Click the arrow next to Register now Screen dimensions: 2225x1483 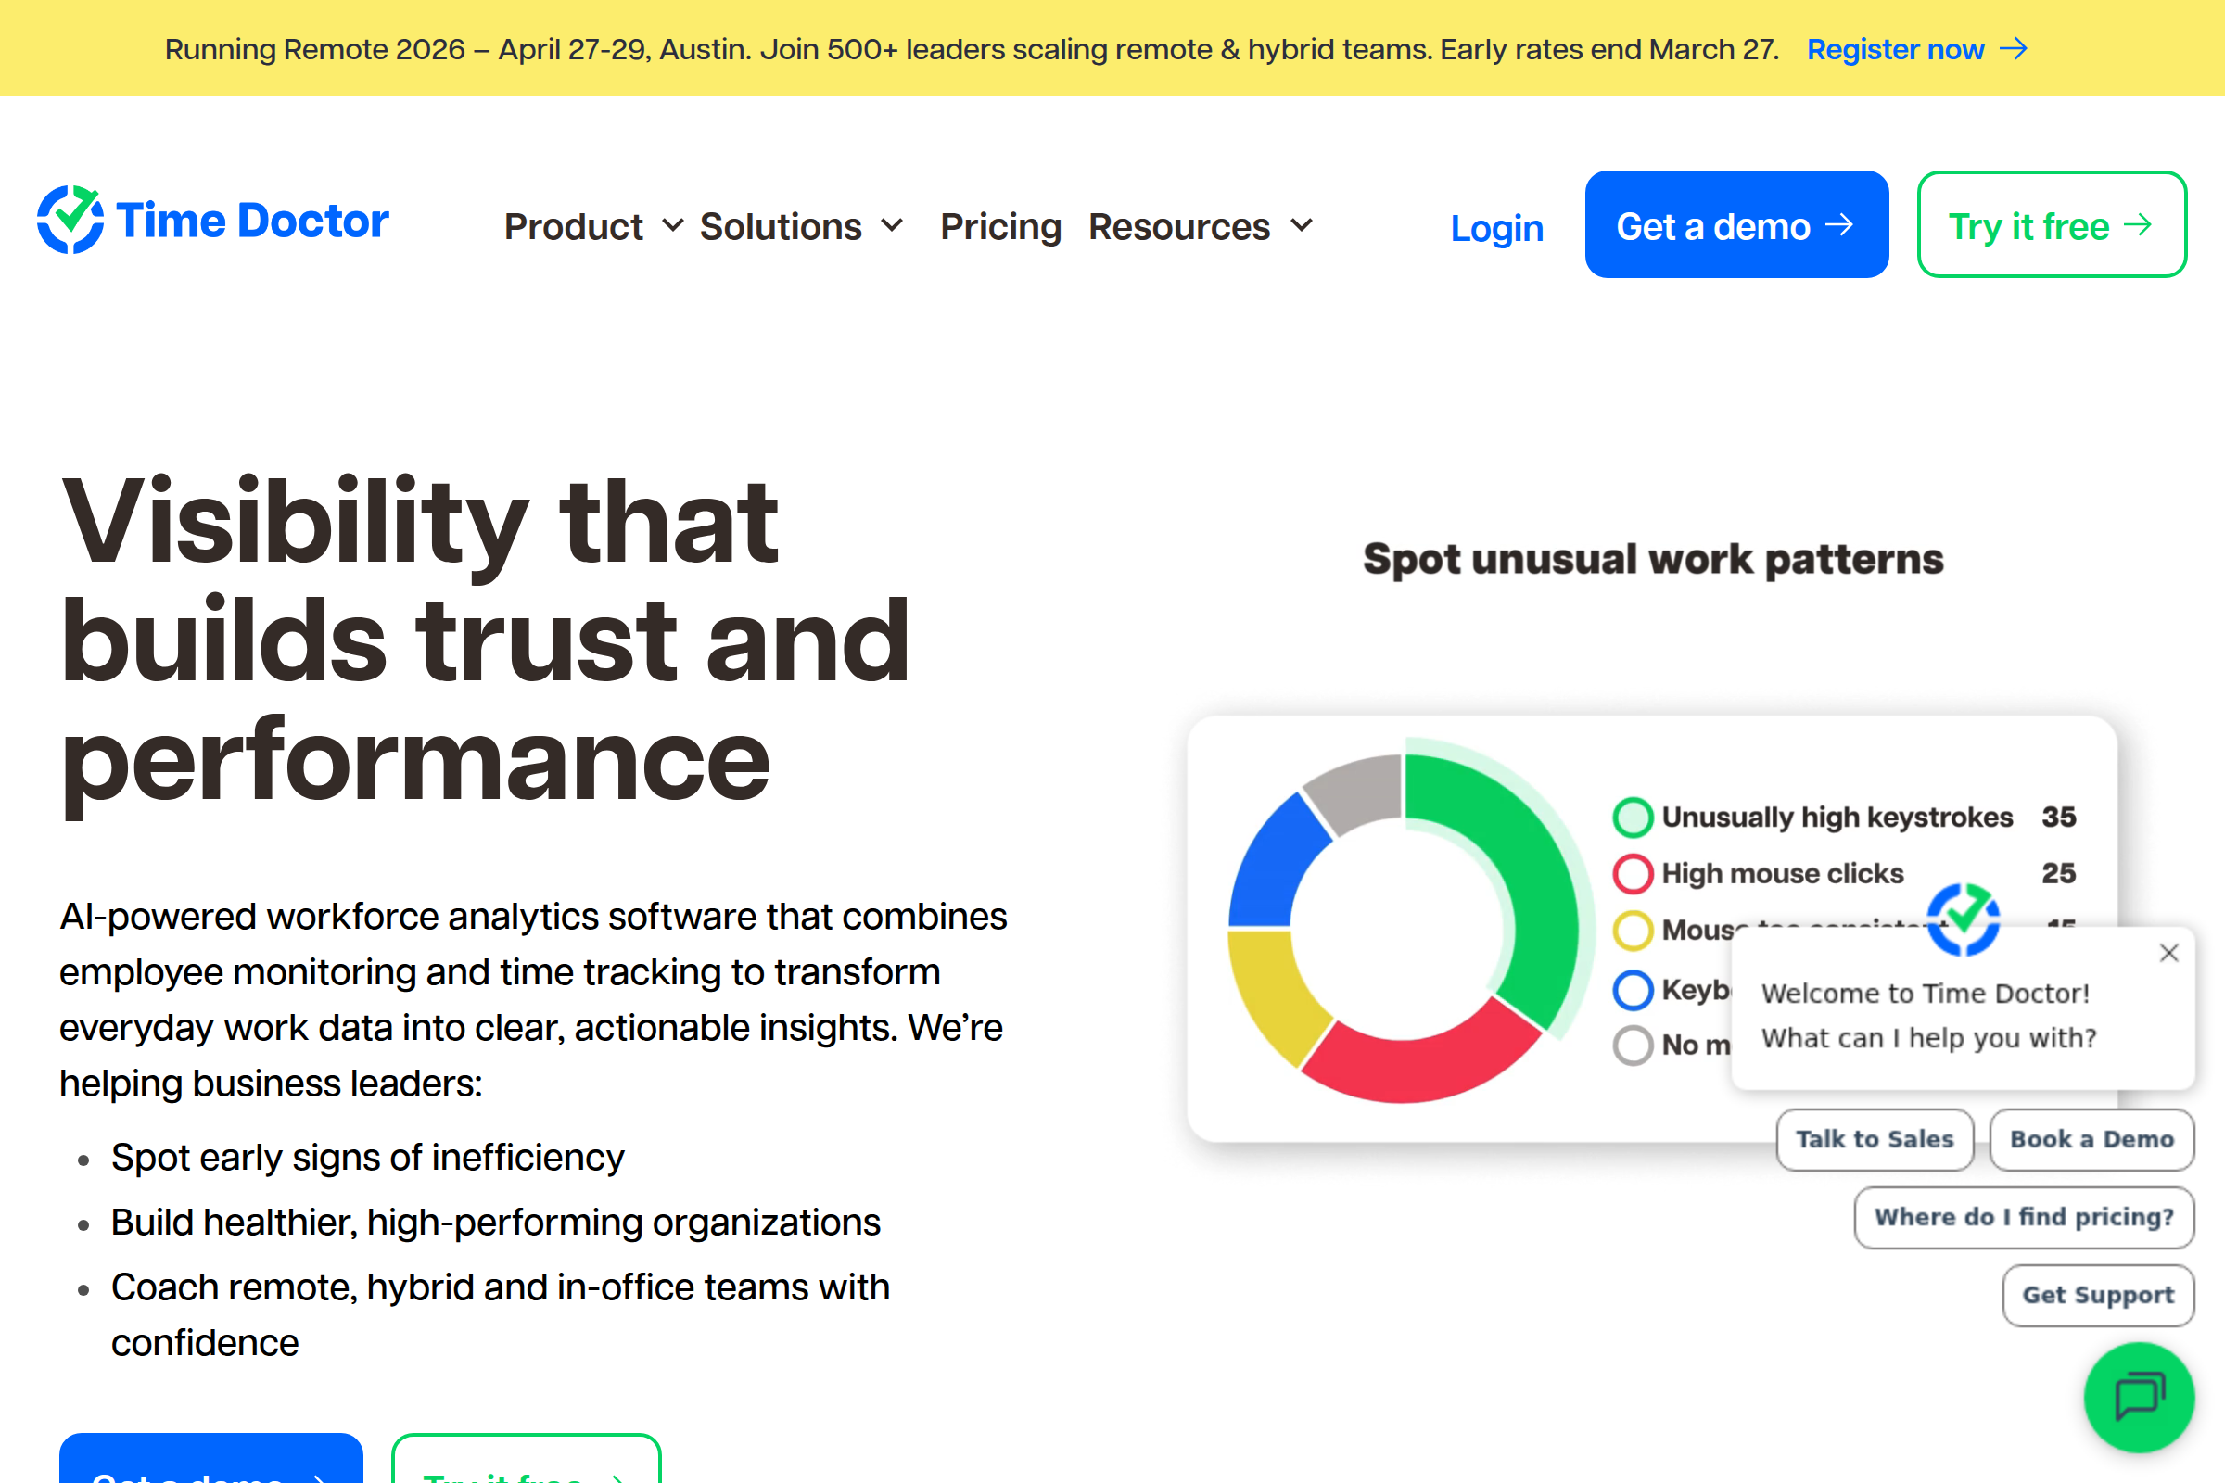2014,48
